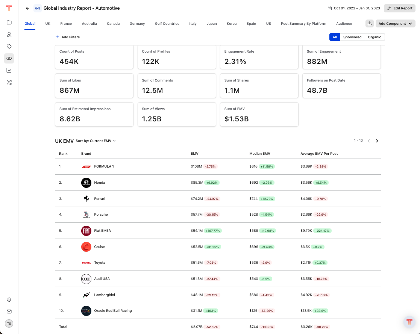The height and width of the screenshot is (334, 420).
Task: Open the Sort by: Current EMV dropdown
Action: click(x=96, y=141)
